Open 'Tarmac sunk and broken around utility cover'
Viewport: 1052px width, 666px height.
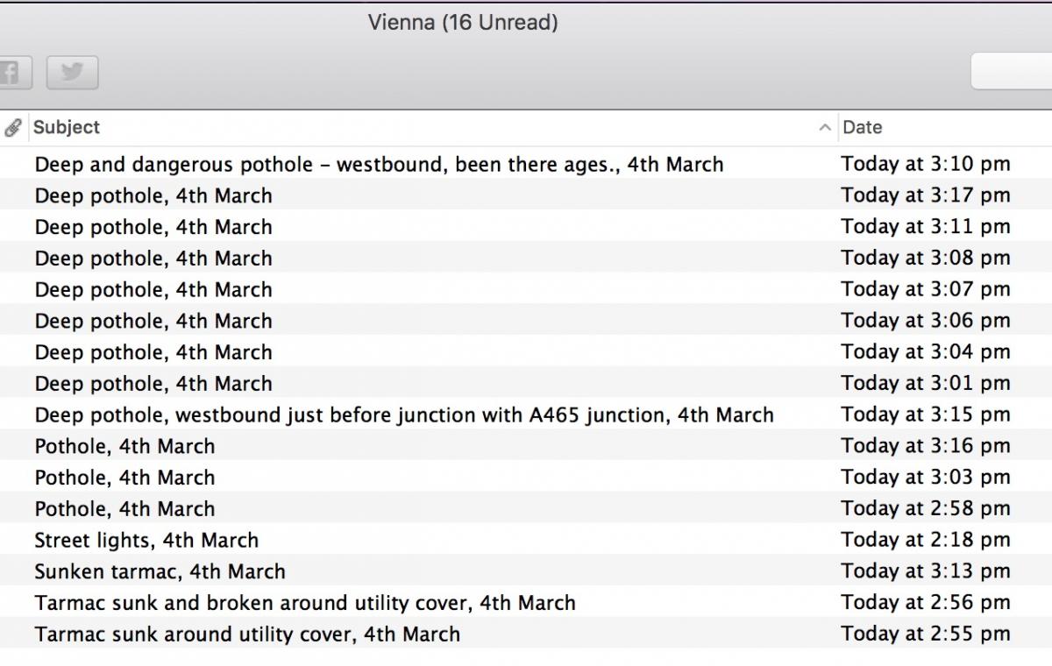(305, 604)
